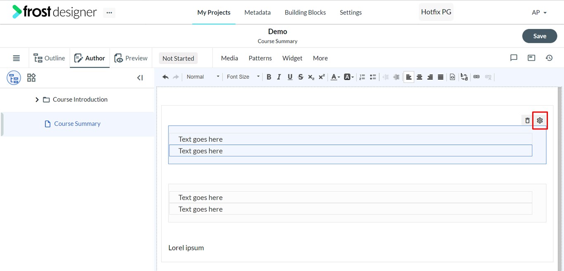Apply superscript formatting
Viewport: 564px width, 271px height.
click(322, 77)
